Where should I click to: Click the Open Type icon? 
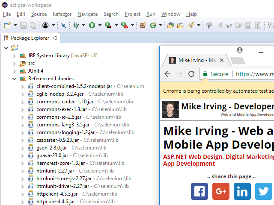click(171, 26)
